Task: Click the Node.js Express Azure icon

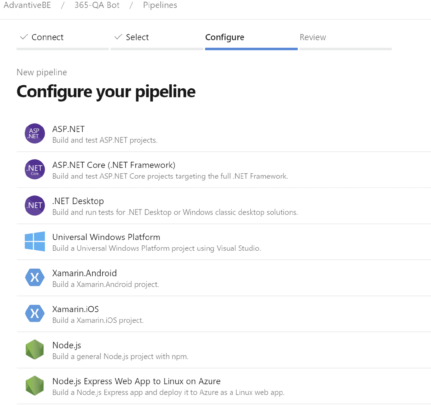Action: click(35, 386)
